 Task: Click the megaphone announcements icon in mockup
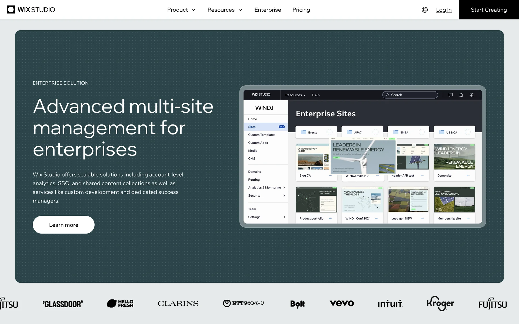click(472, 95)
